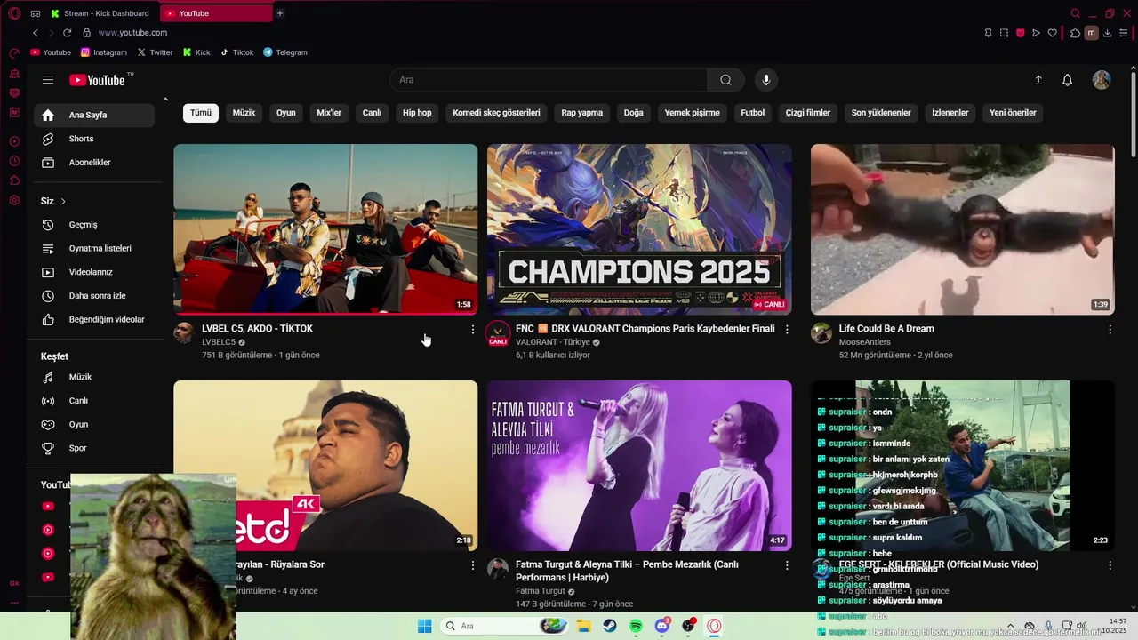Click the Windows taskbar search box
This screenshot has height=640, width=1138.
[504, 626]
